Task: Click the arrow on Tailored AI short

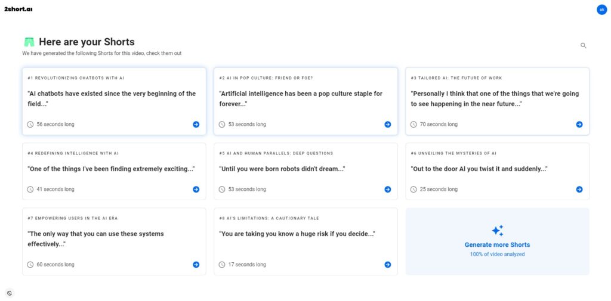Action: tap(579, 124)
